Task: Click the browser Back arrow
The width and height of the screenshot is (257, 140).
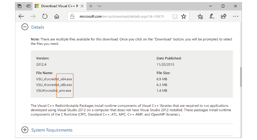Action: click(21, 16)
